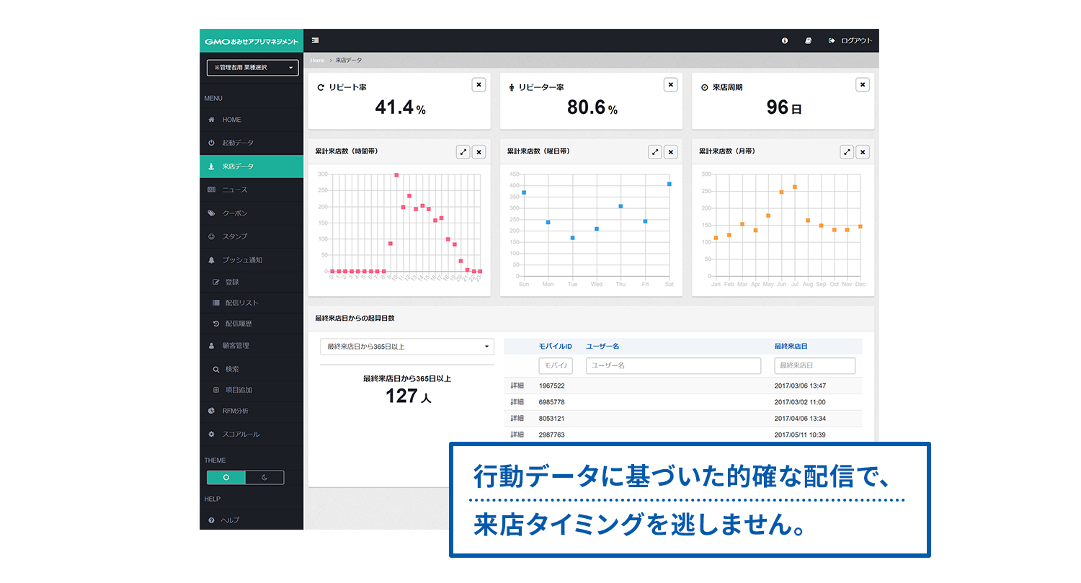This screenshot has width=1081, height=583.
Task: Expand 顧客管理 menu section
Action: (x=252, y=346)
